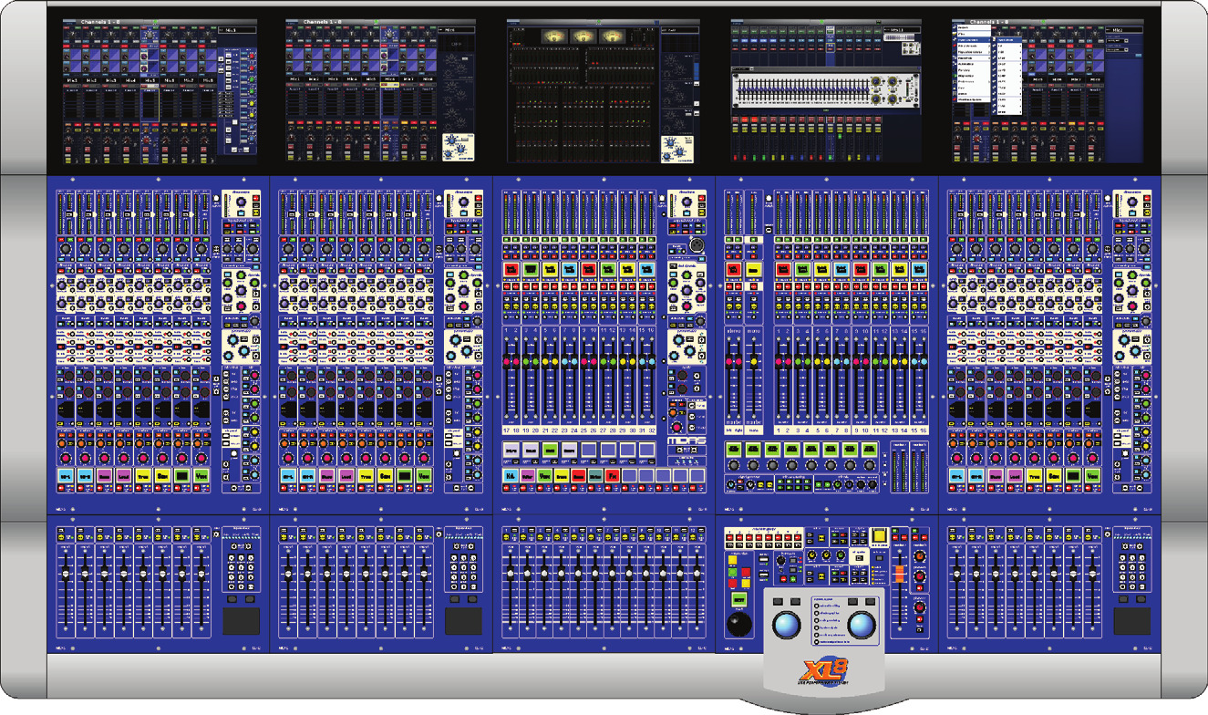Toggle centre bay yellow button above strip 5-6
1208x715 pixels.
(x=550, y=270)
